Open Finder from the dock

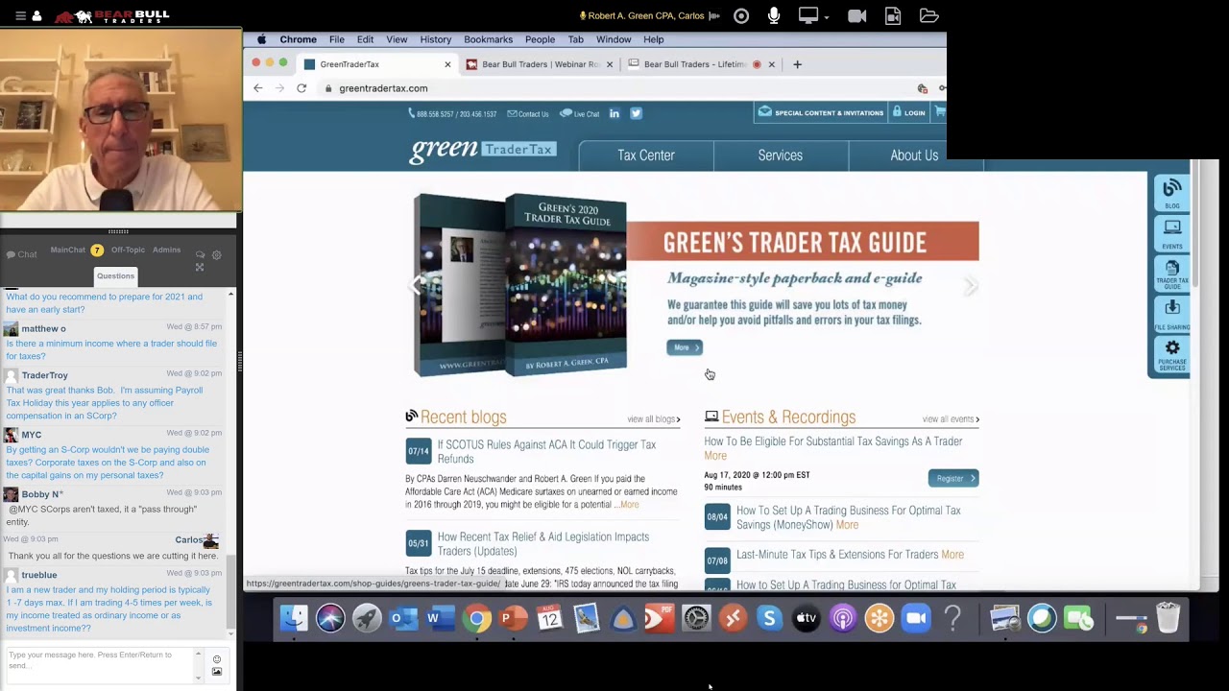(294, 618)
